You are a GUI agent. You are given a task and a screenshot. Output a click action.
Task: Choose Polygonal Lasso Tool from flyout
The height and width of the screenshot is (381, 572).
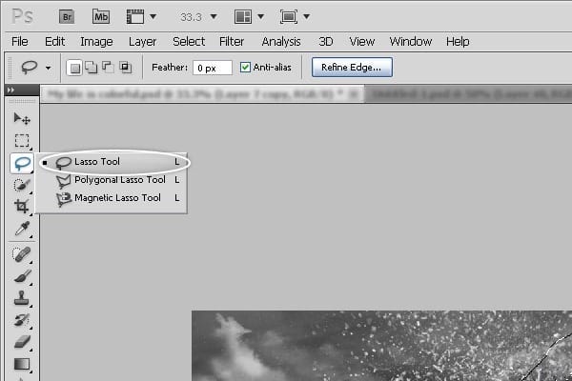point(119,180)
